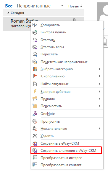
Task: Click the Copy (Копировать) icon
Action: pos(35,25)
